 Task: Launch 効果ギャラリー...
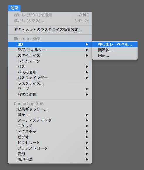[x=50, y=109]
